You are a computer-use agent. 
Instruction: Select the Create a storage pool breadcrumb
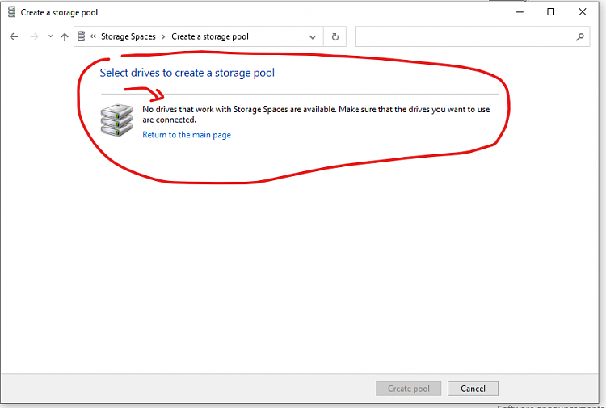(209, 37)
